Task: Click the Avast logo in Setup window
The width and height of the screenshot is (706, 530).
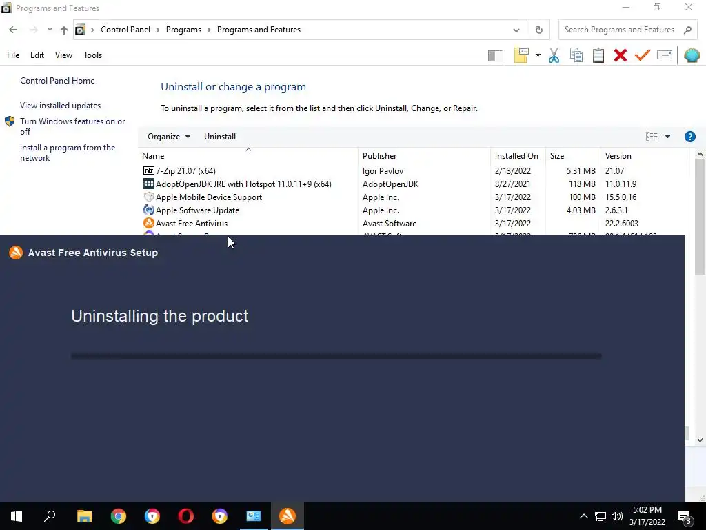Action: pos(16,253)
